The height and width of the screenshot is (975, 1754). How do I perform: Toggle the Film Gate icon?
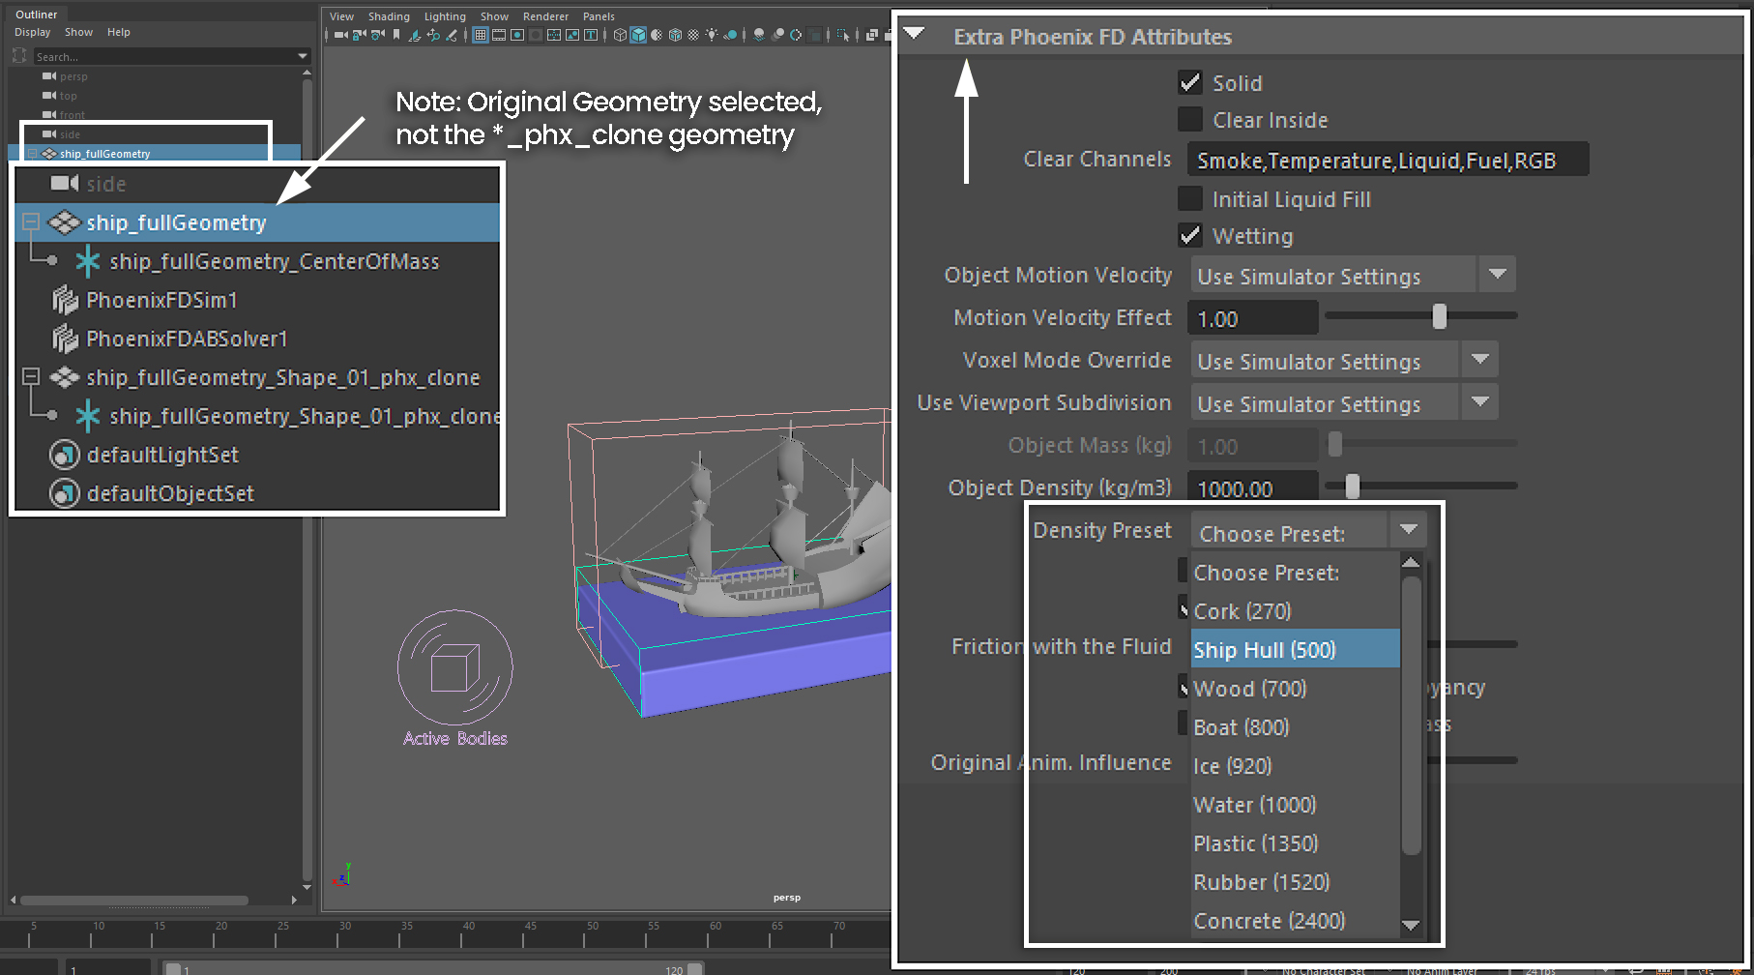pyautogui.click(x=499, y=35)
